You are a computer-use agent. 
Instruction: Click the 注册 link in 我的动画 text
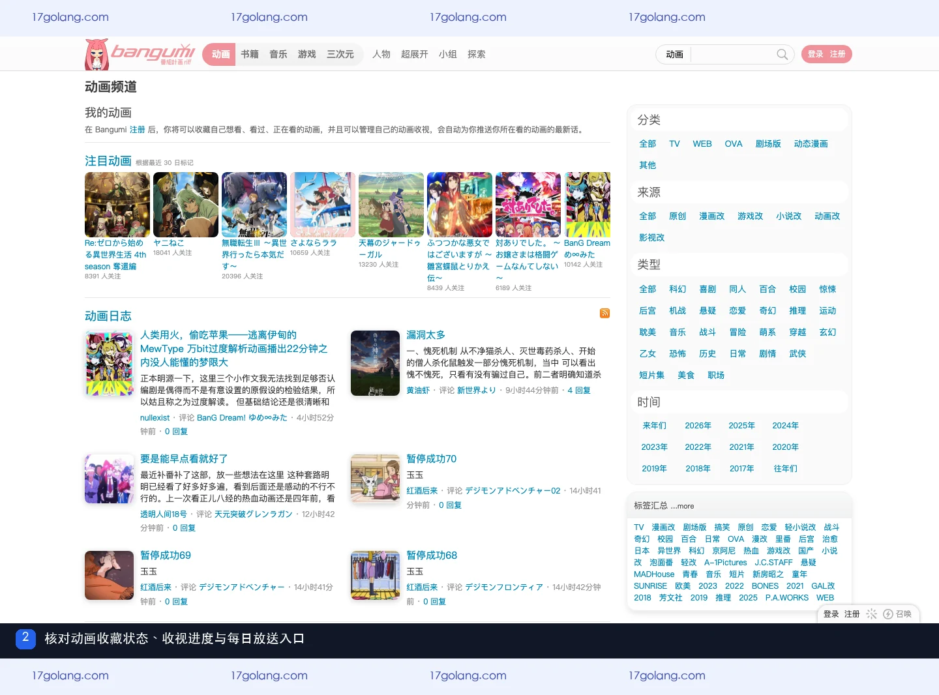[137, 130]
